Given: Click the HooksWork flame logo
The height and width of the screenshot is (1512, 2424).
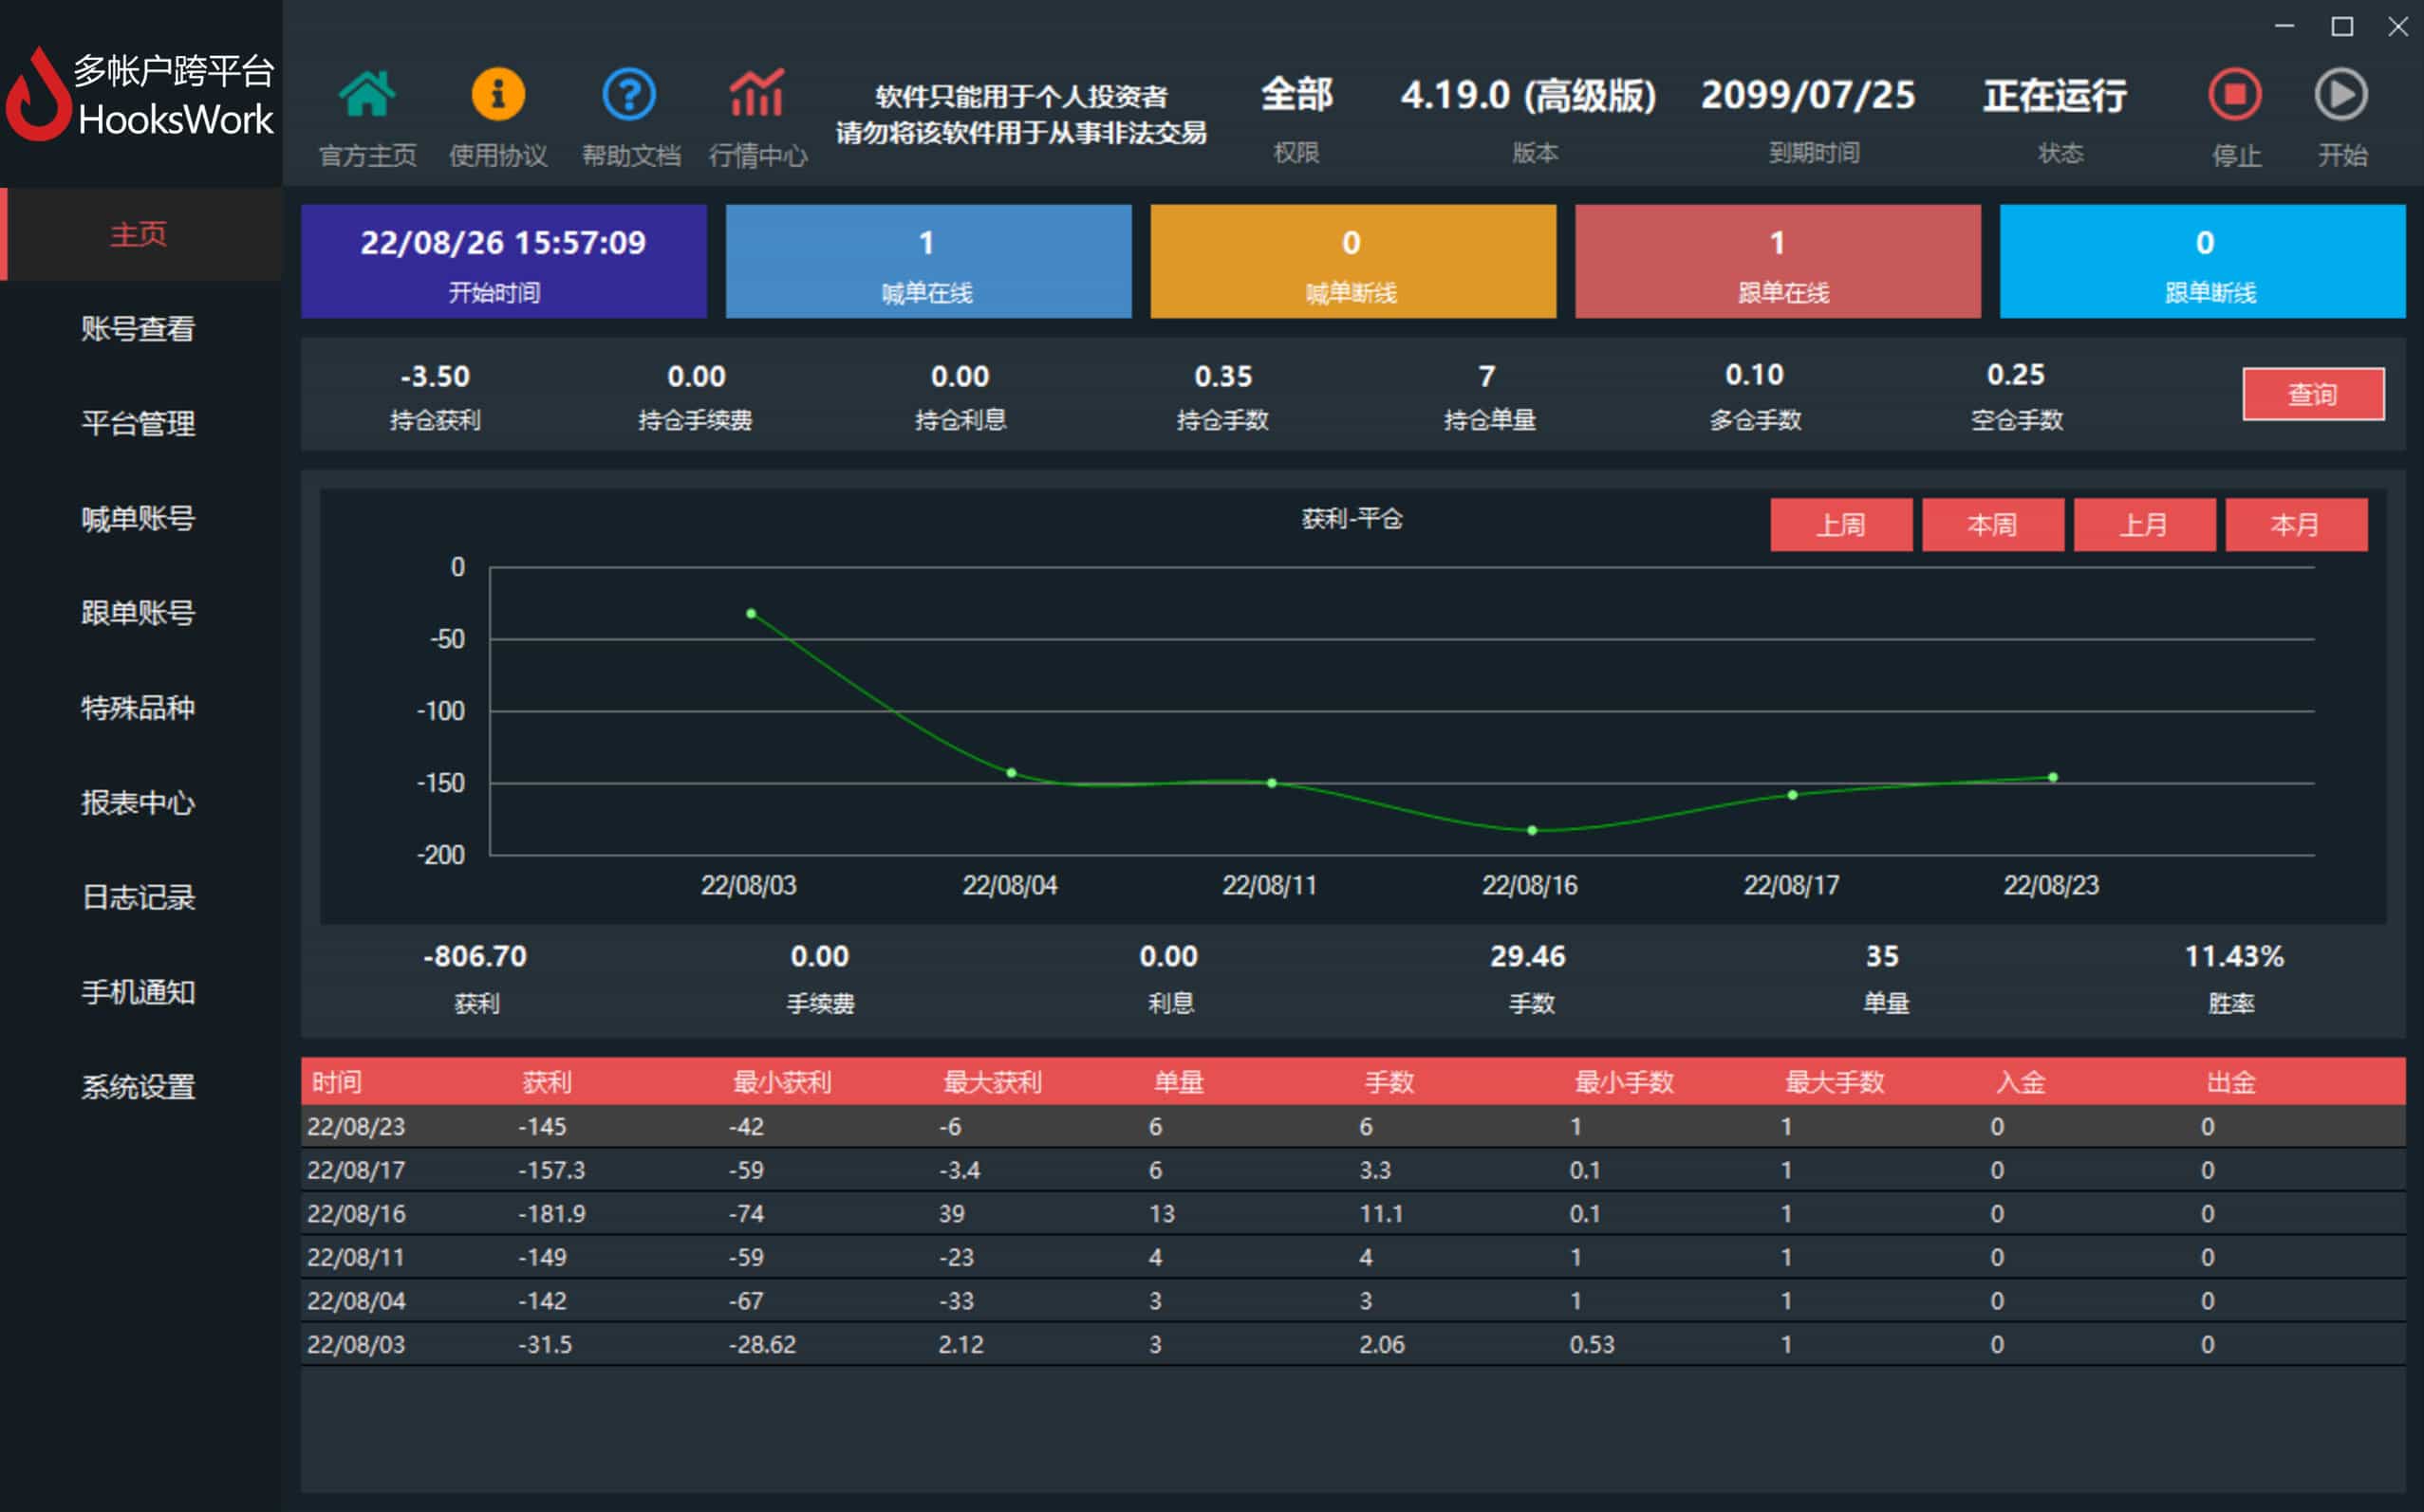Looking at the screenshot, I should (x=37, y=95).
